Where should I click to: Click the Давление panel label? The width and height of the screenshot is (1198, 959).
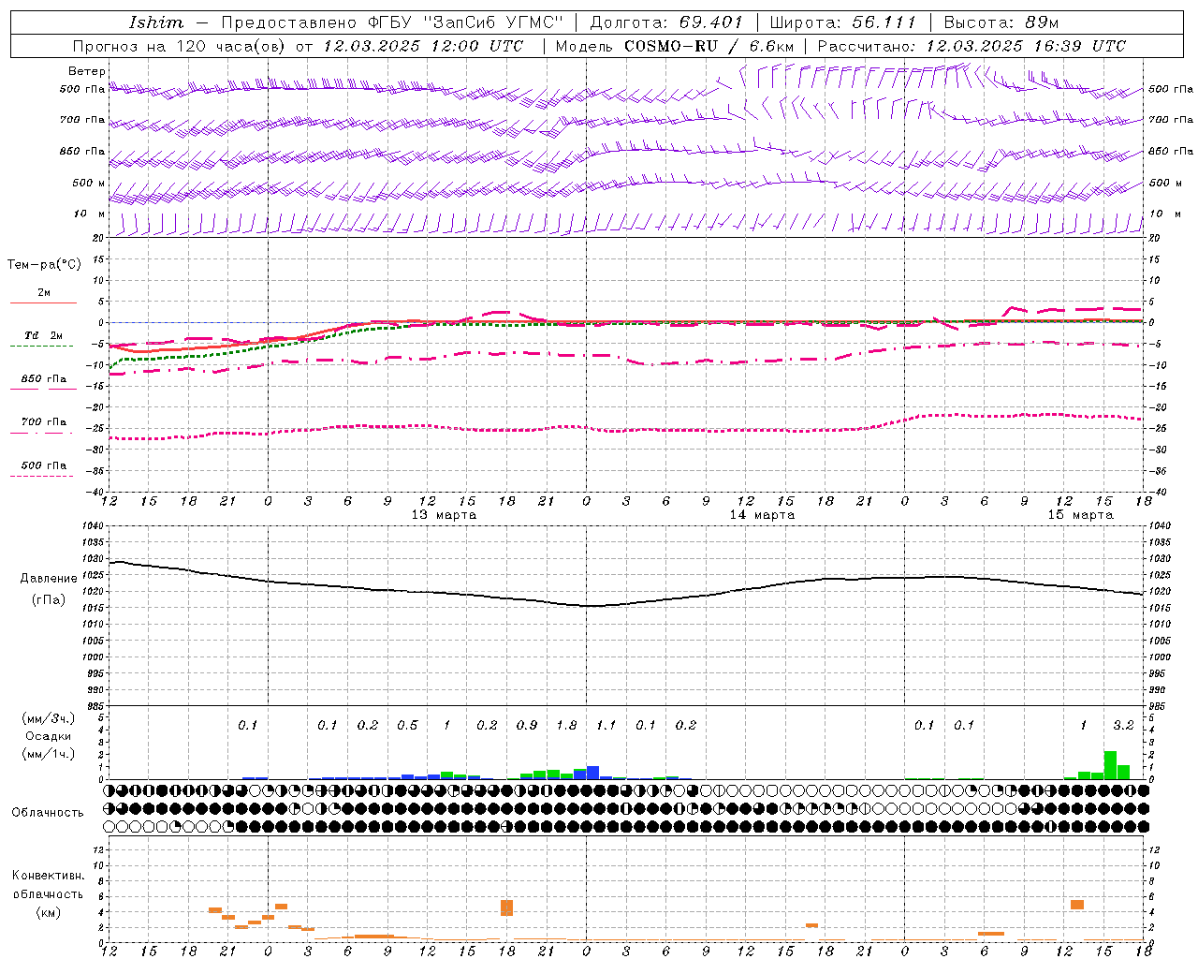pyautogui.click(x=49, y=579)
